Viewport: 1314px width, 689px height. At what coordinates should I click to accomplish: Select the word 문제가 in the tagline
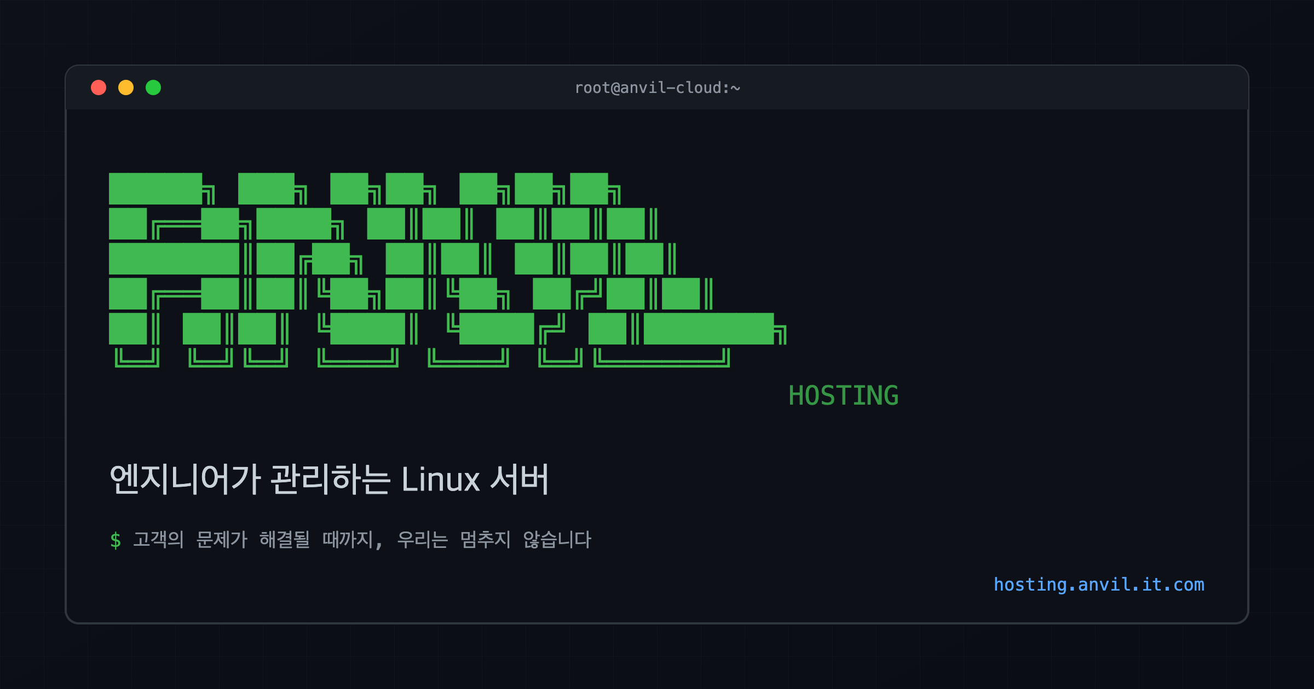tap(222, 540)
